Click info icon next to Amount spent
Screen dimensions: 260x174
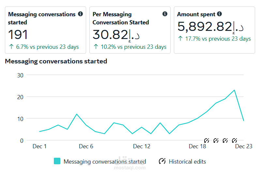(x=219, y=14)
